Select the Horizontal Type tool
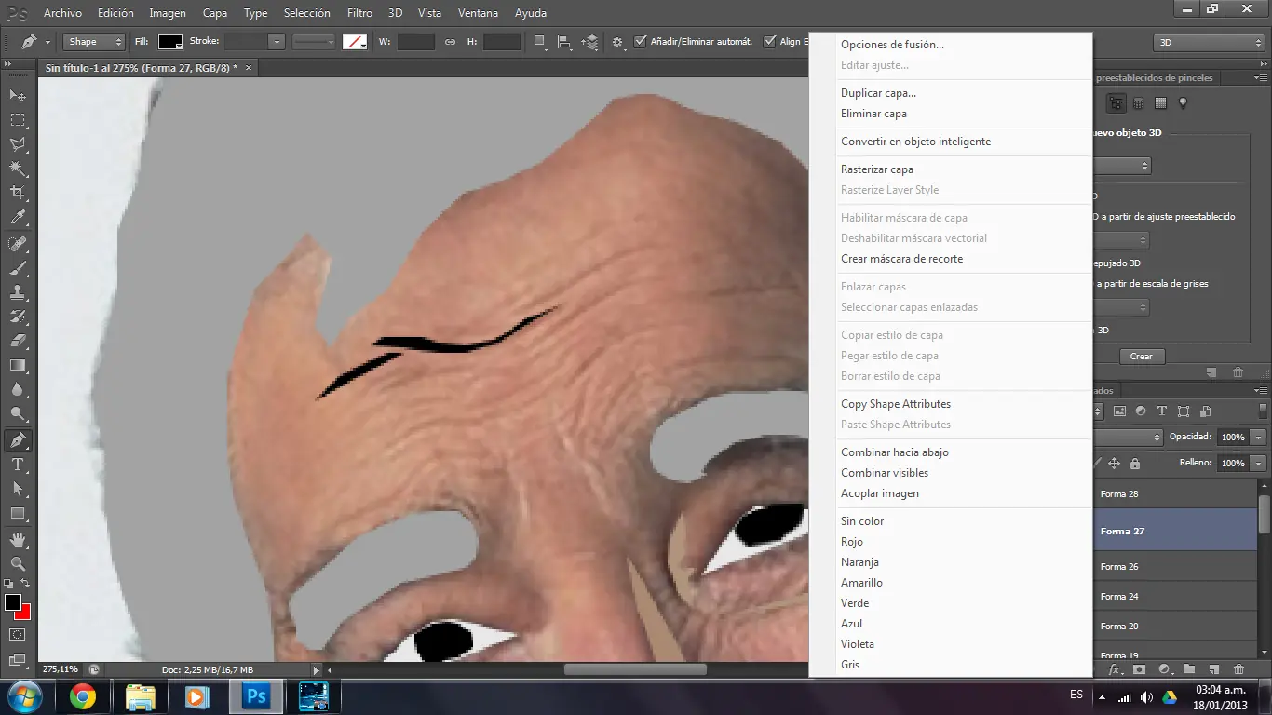1272x715 pixels. (18, 464)
